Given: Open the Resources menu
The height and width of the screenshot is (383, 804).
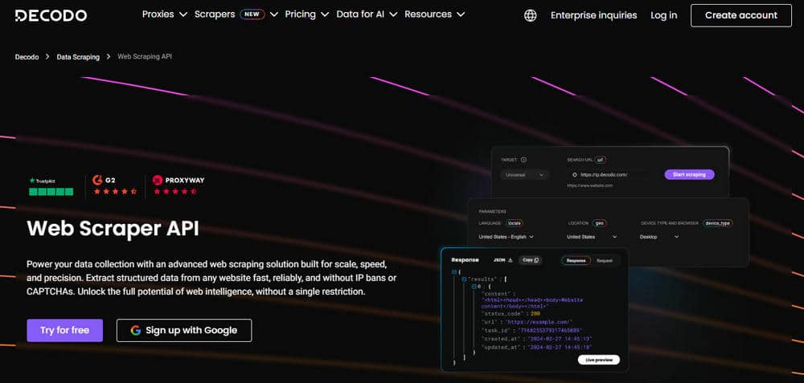Looking at the screenshot, I should pos(434,14).
